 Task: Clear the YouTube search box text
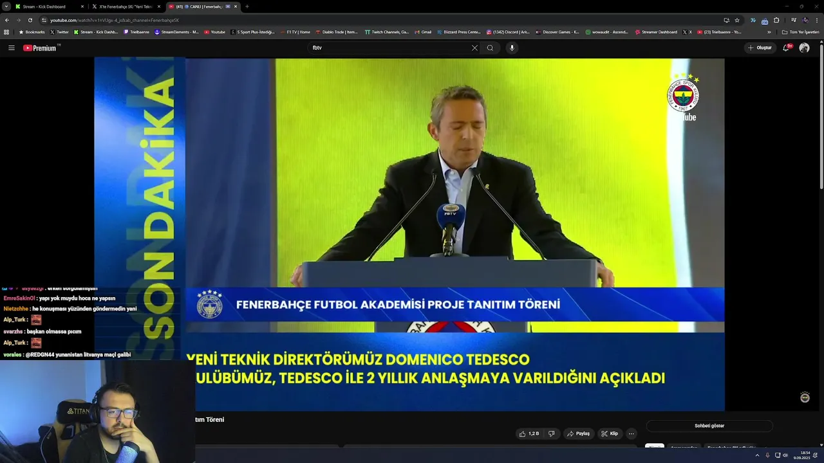474,48
